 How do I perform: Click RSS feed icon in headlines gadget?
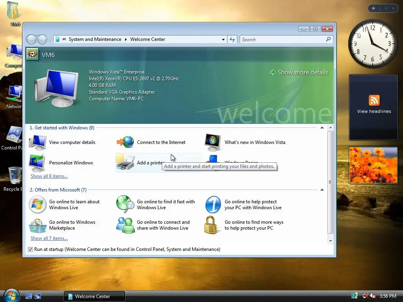pyautogui.click(x=374, y=100)
